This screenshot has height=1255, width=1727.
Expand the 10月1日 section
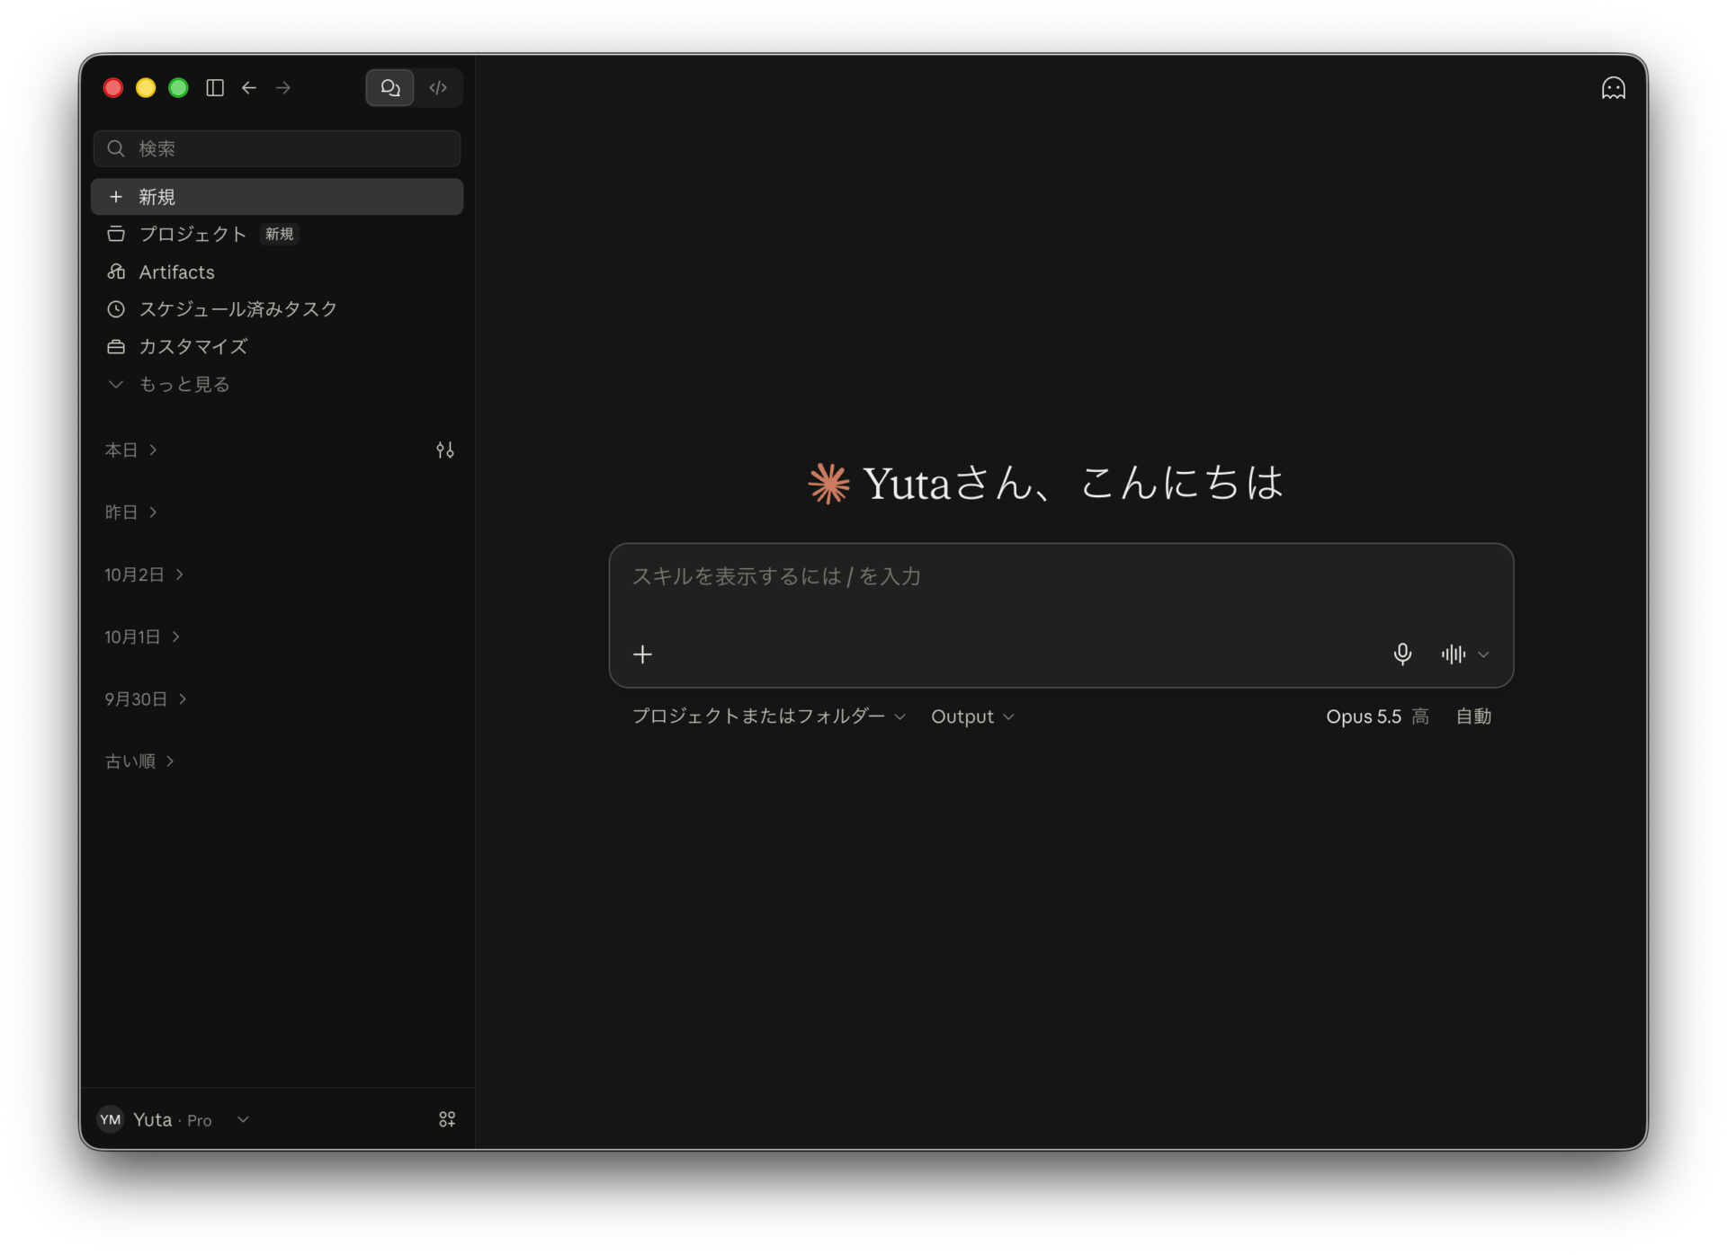142,636
